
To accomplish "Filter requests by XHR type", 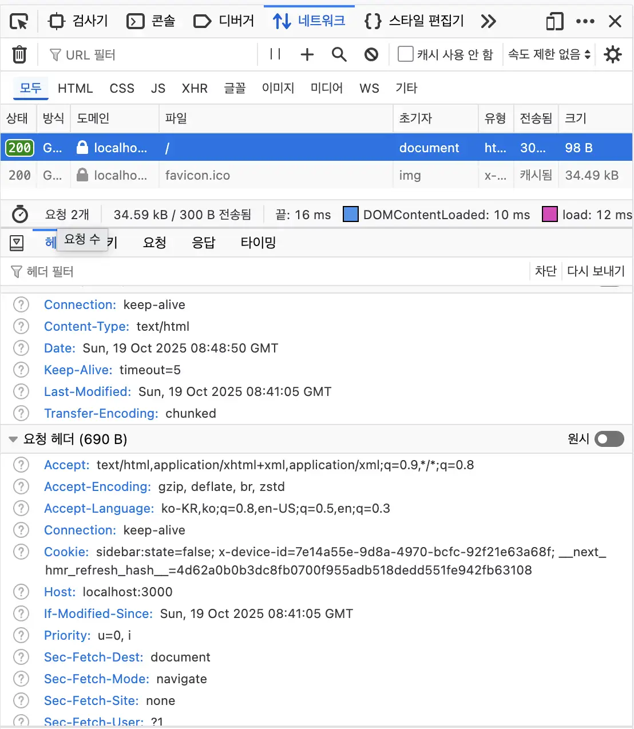I will [x=195, y=88].
